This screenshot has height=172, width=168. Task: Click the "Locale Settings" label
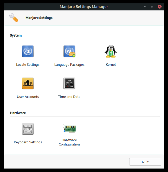click(x=28, y=65)
